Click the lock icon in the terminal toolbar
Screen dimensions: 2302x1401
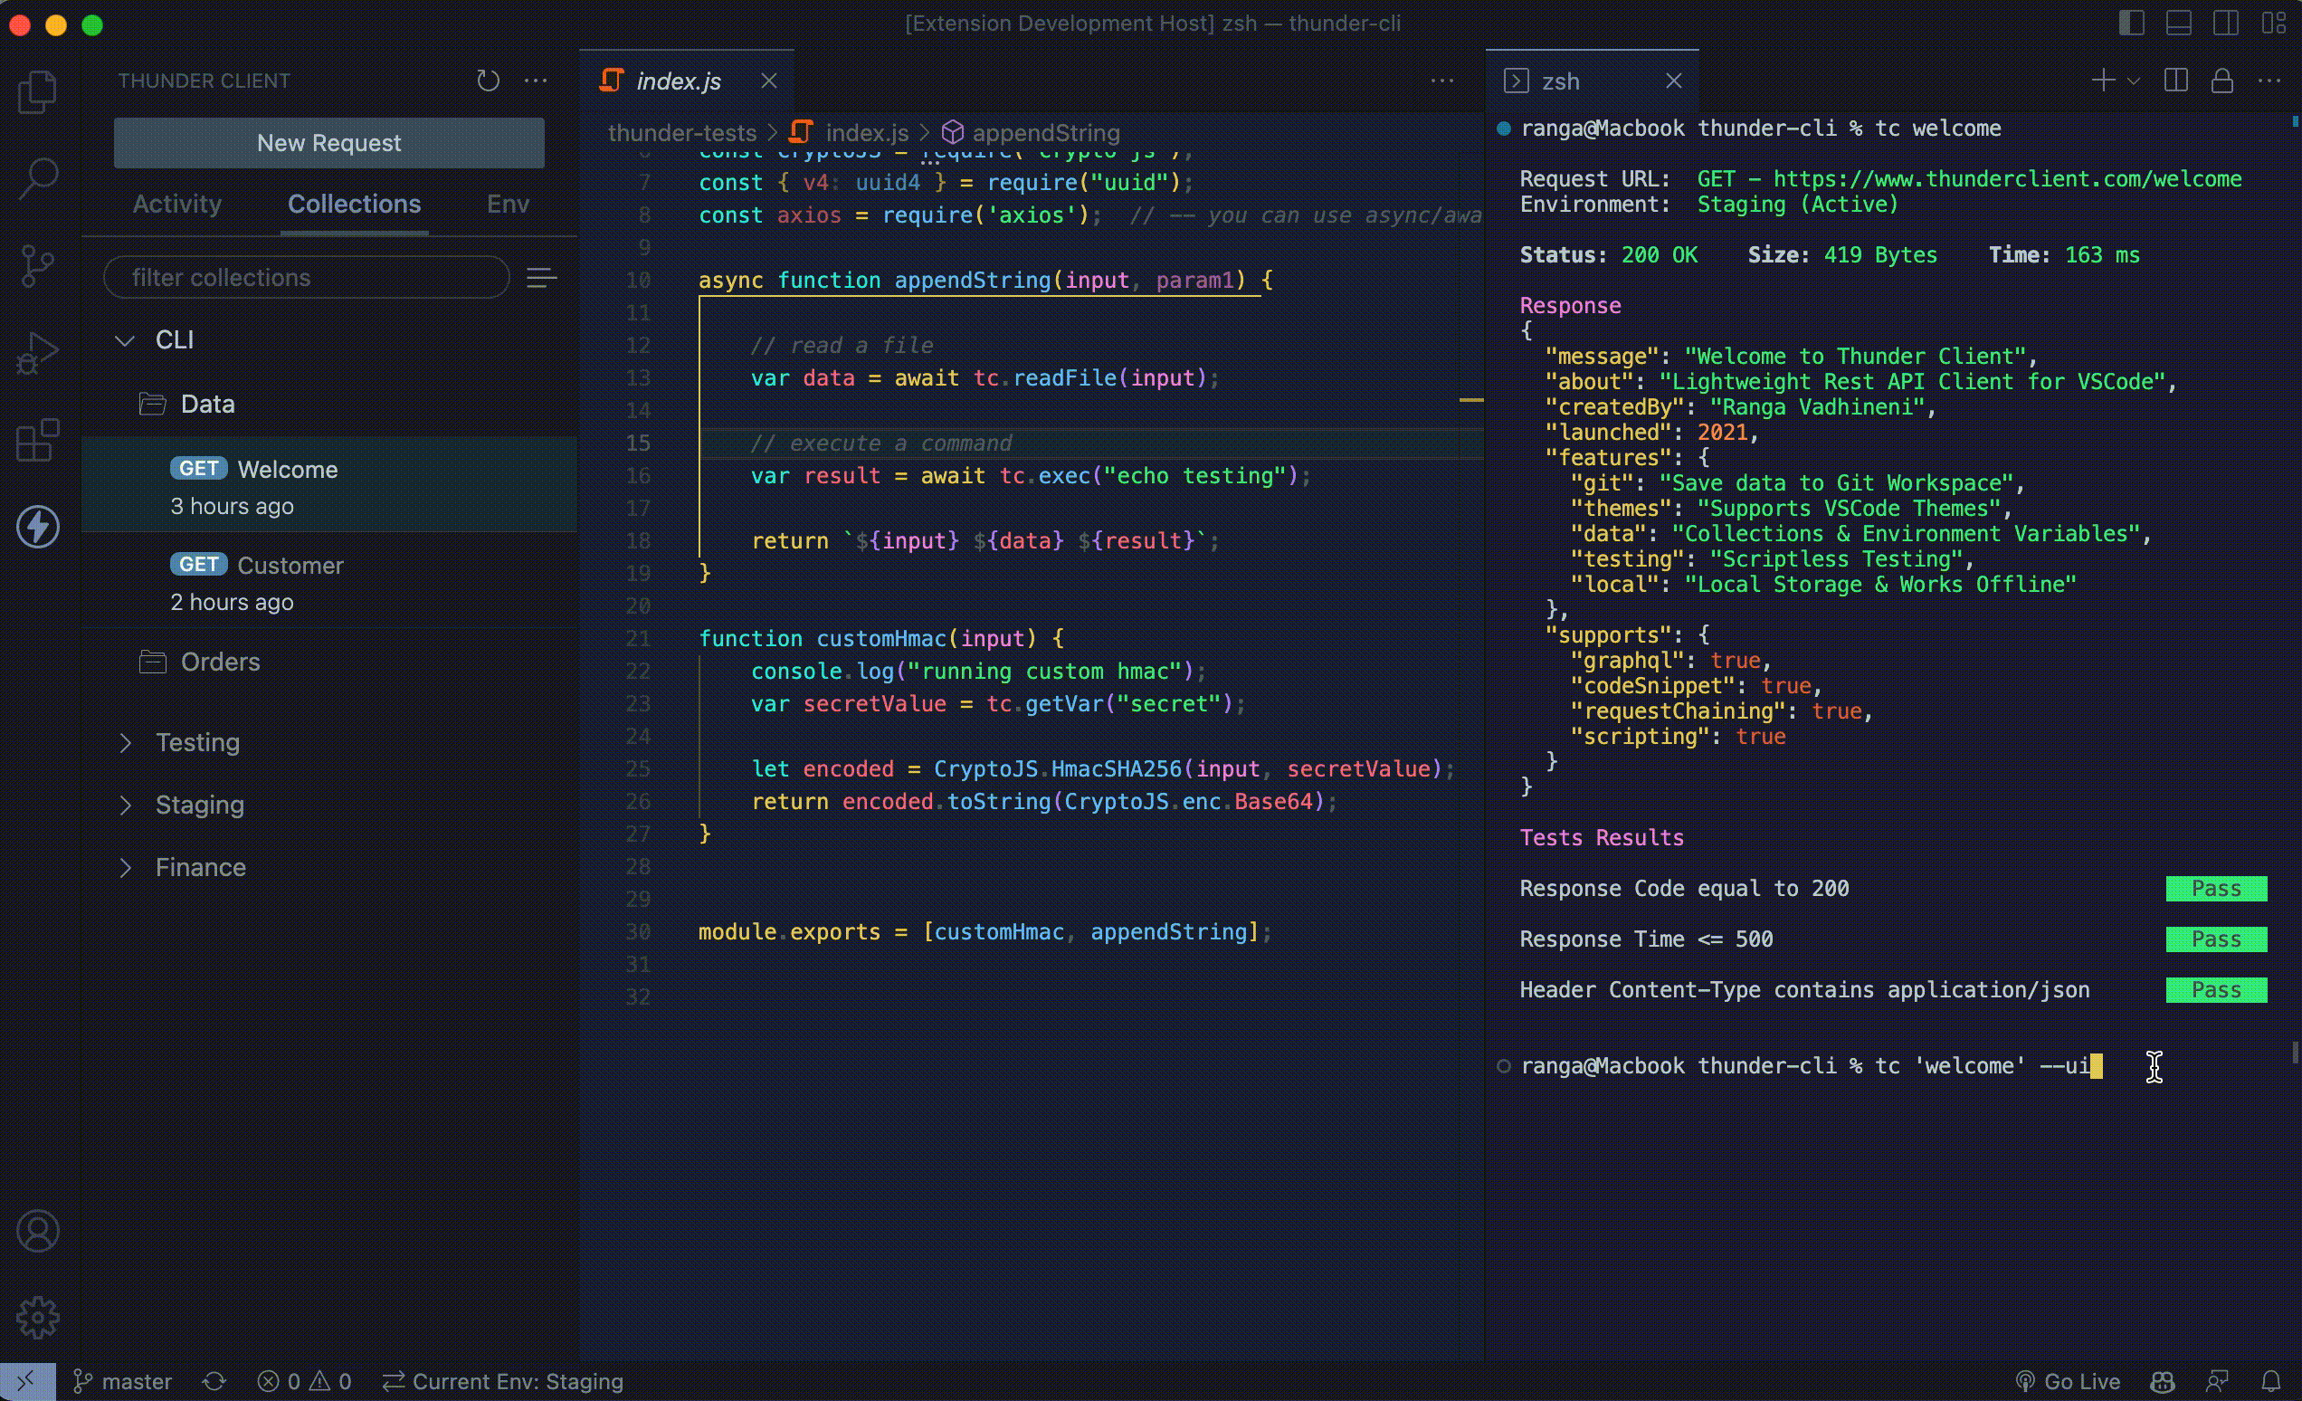pos(2221,81)
